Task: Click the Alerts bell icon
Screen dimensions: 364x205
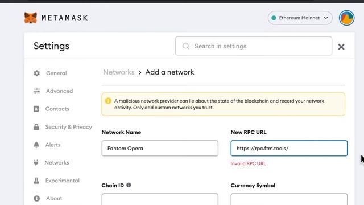Action: click(36, 145)
